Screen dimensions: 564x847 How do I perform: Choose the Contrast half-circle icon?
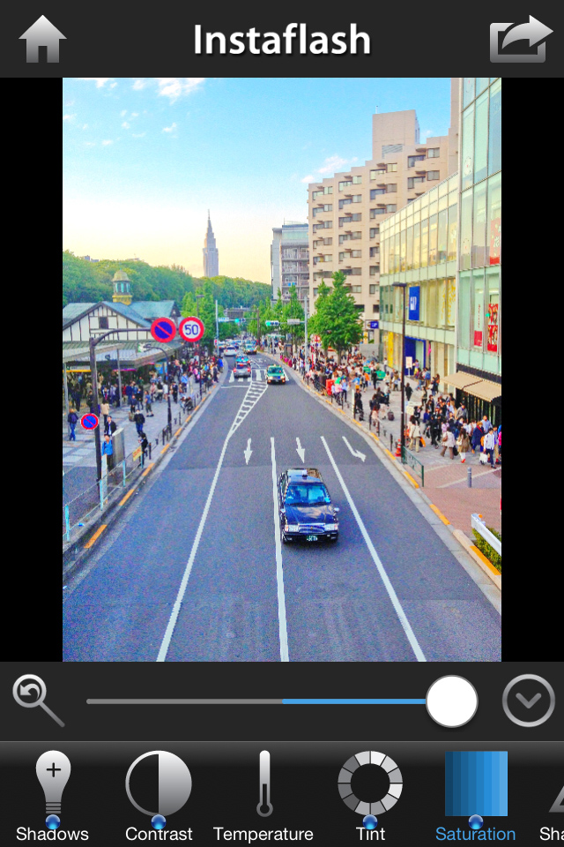[x=159, y=782]
